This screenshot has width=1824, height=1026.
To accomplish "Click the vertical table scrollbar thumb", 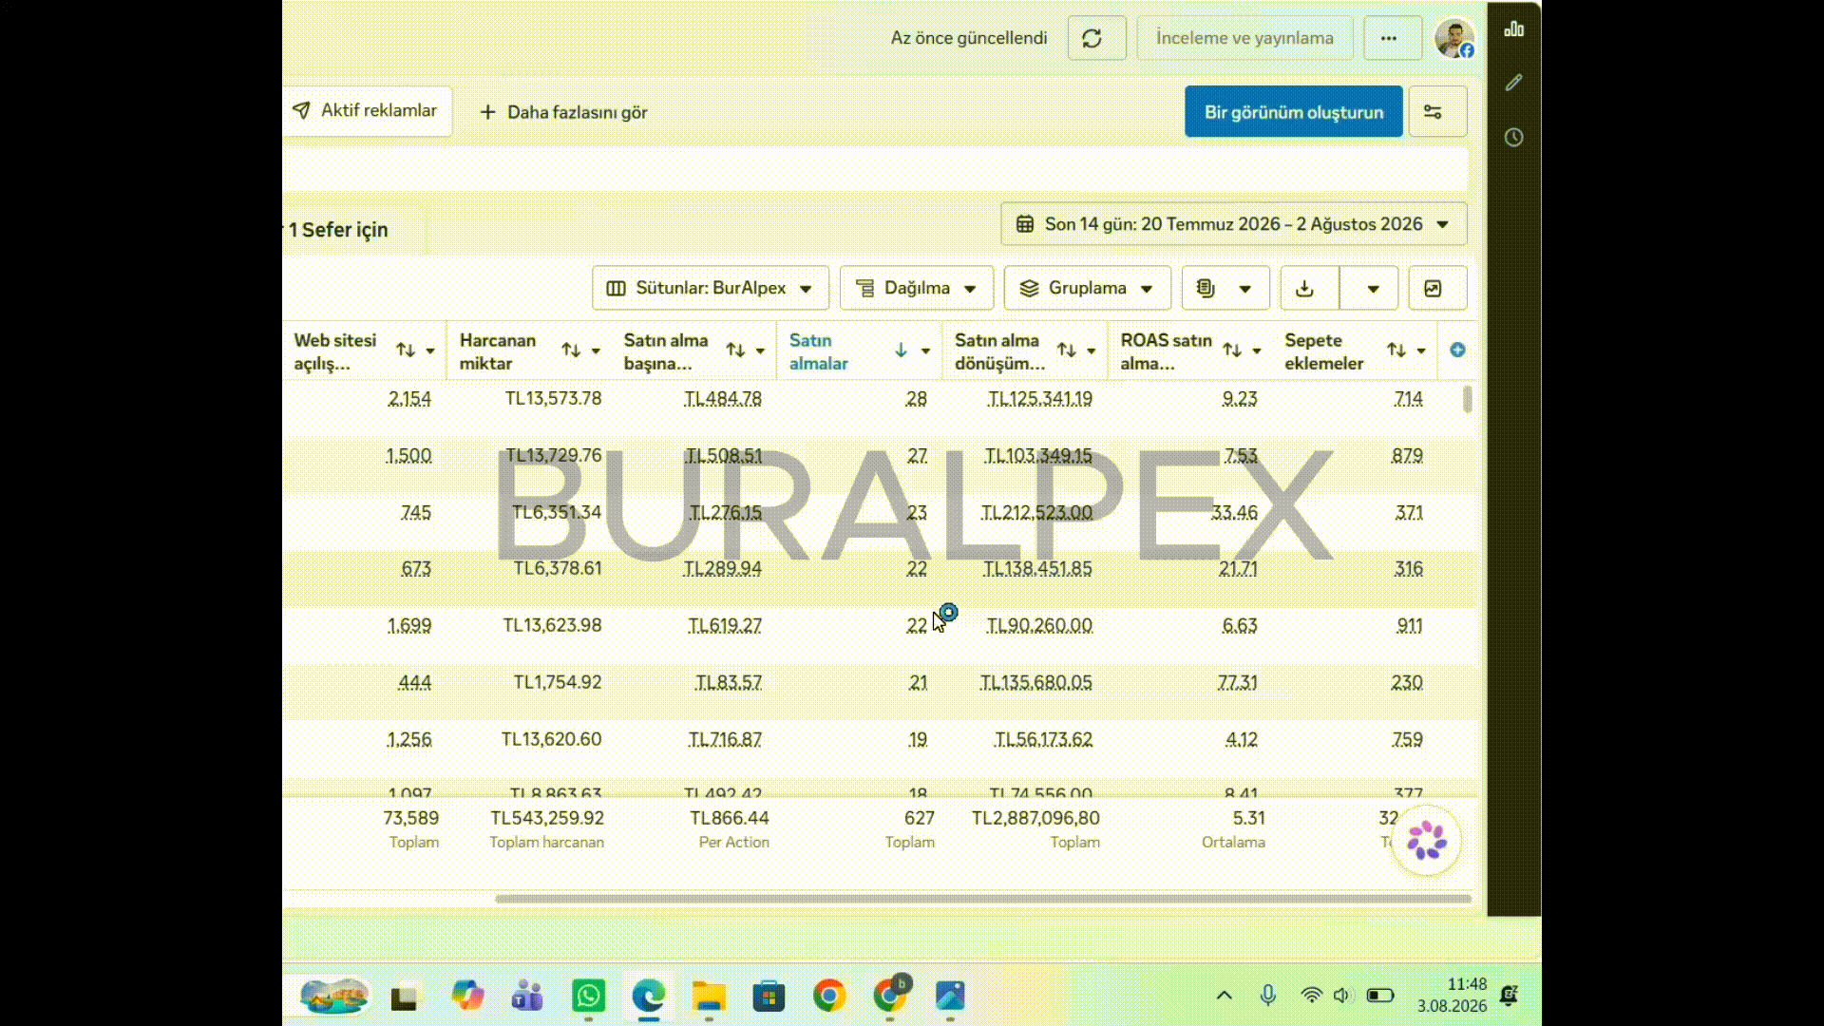I will point(1468,399).
